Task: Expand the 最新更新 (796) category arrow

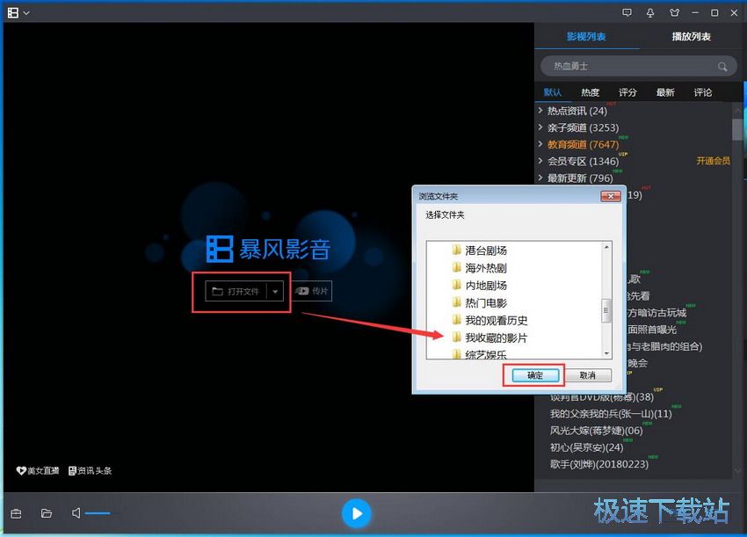Action: [x=540, y=178]
